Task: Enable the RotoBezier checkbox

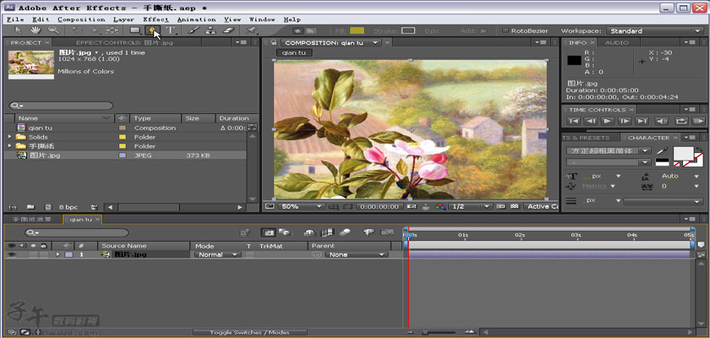Action: (505, 30)
